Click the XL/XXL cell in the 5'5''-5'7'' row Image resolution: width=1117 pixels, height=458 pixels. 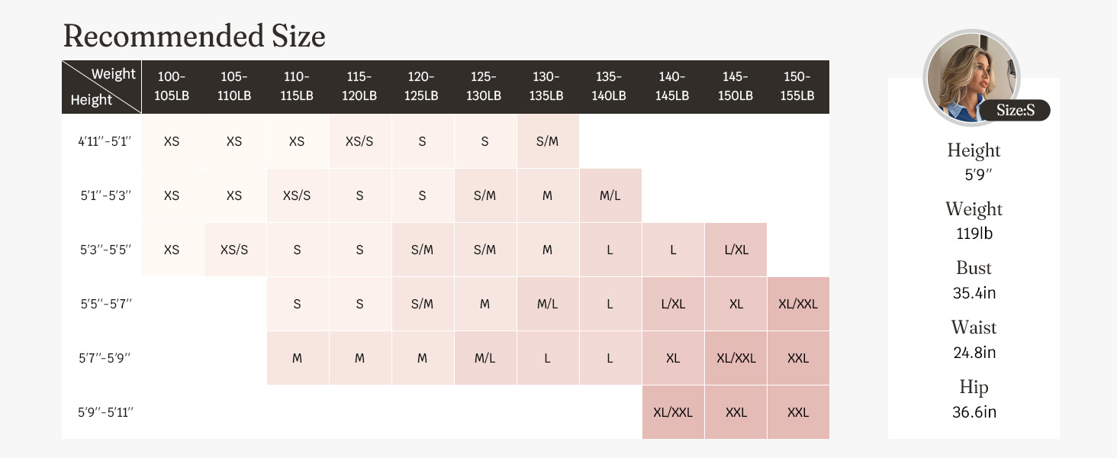coord(797,304)
